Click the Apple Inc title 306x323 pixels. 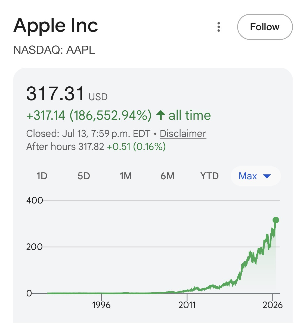pos(55,25)
